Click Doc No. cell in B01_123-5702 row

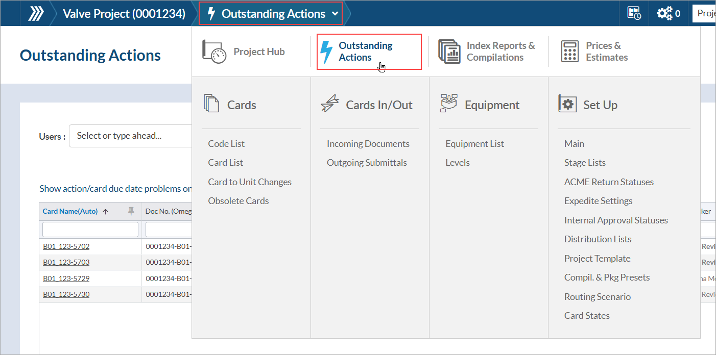169,246
